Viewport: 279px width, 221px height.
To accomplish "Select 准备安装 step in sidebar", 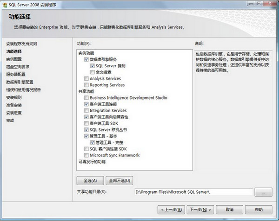I will 14,105.
